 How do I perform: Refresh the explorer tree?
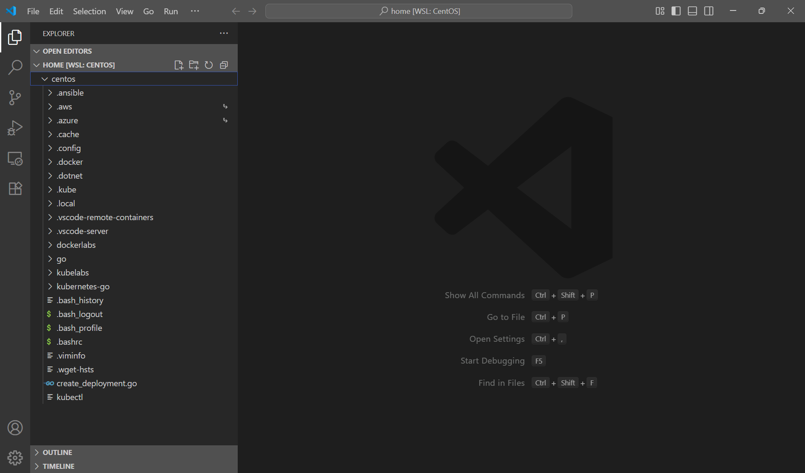point(209,65)
